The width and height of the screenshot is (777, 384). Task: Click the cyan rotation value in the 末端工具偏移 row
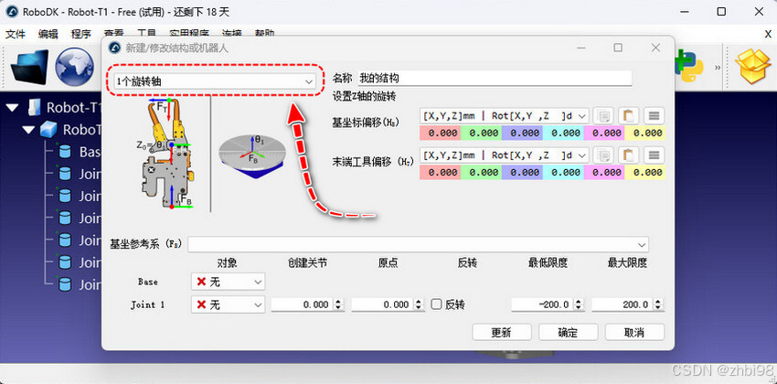563,173
